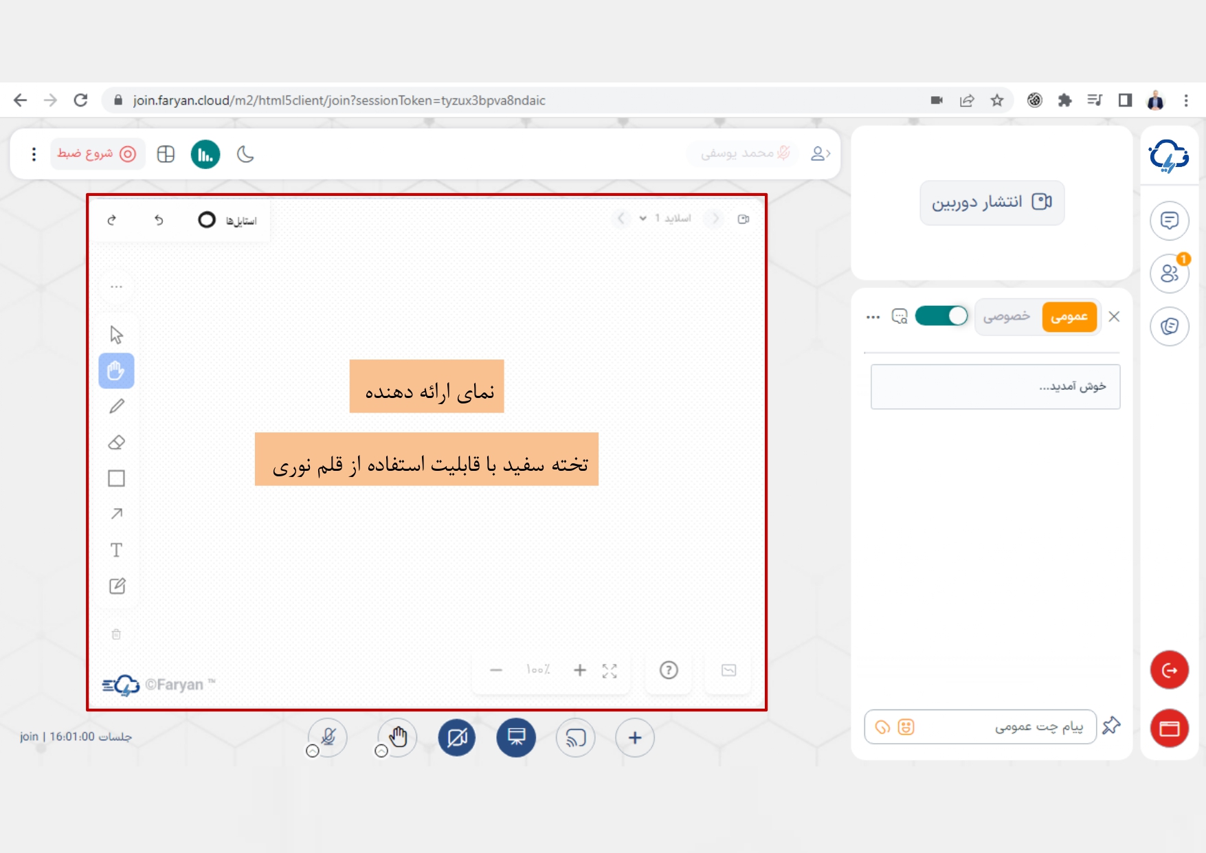This screenshot has width=1206, height=853.
Task: Click the share camera button
Action: pos(992,202)
